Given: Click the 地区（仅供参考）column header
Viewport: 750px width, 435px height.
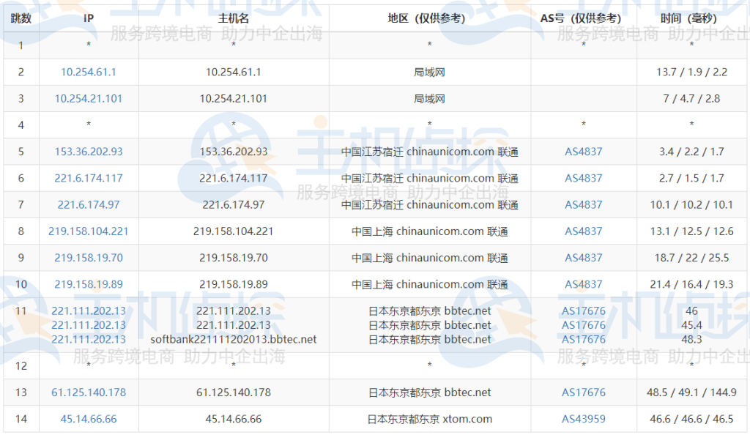Looking at the screenshot, I should tap(428, 19).
